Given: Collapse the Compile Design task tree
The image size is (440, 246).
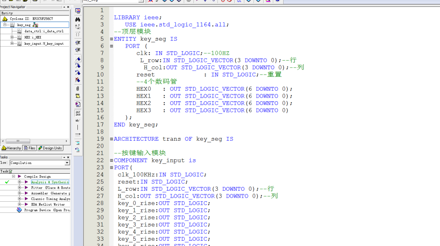Looking at the screenshot, I should 13,176.
